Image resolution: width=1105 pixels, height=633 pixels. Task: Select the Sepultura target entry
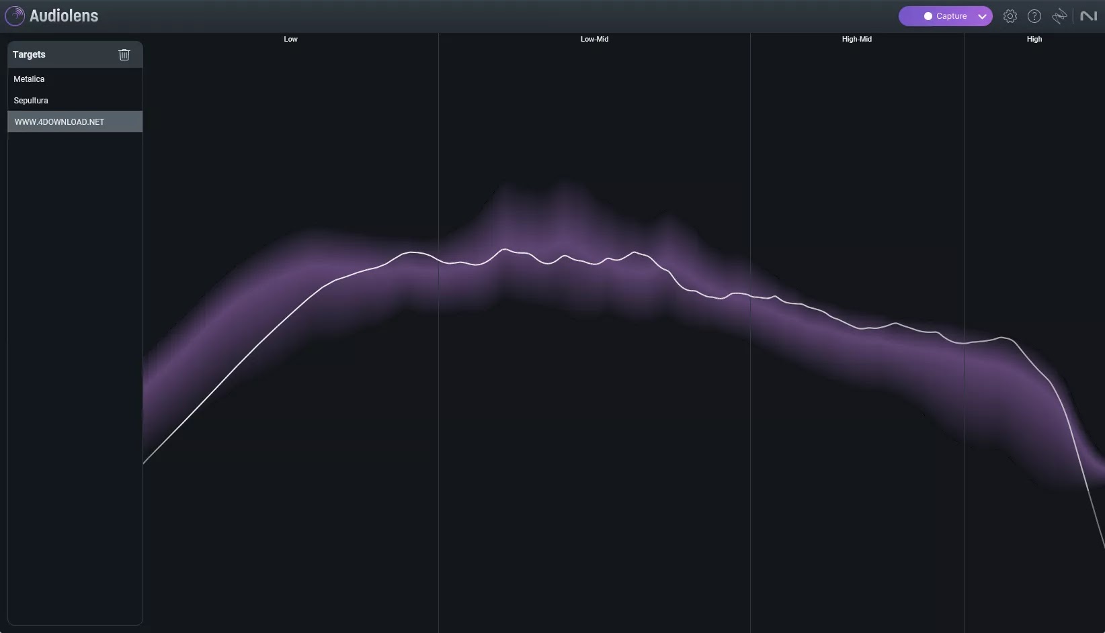pos(31,100)
